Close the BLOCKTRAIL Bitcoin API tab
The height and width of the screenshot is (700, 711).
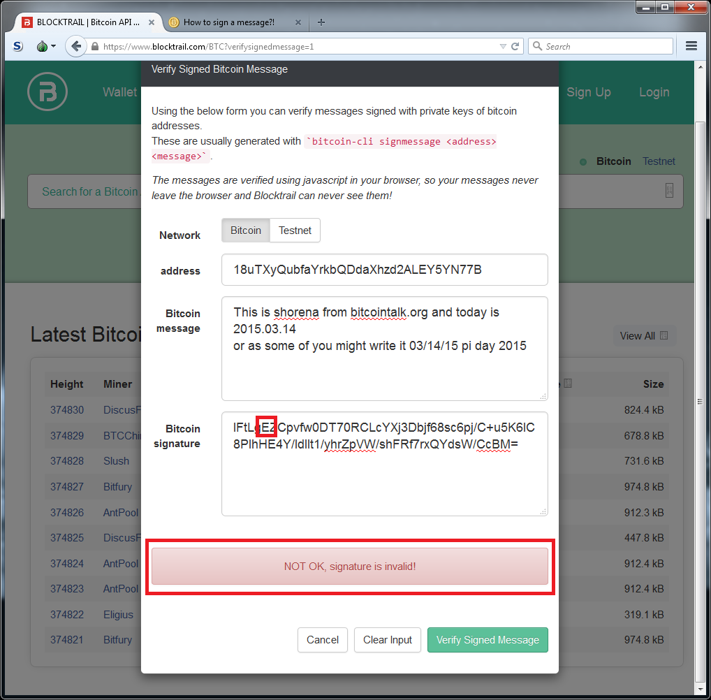click(152, 22)
